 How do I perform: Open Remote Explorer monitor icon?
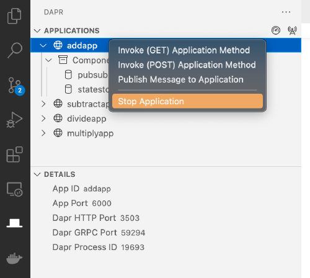14,189
